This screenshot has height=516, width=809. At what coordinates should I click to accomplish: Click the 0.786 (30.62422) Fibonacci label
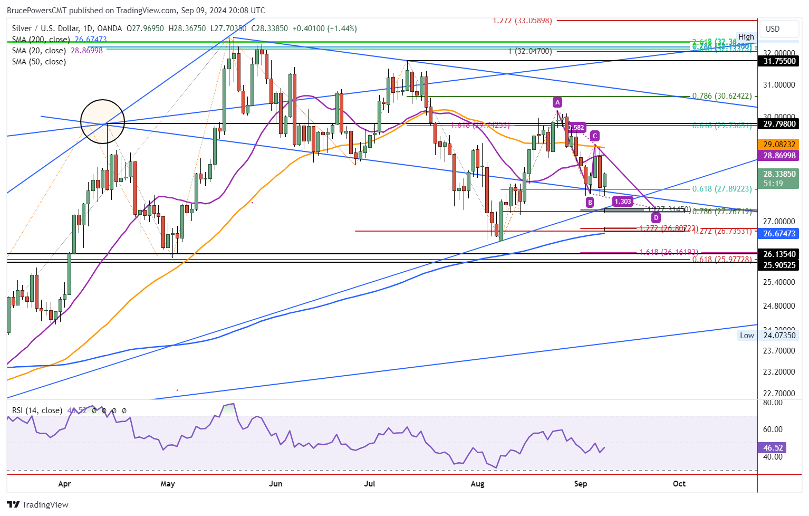click(722, 96)
